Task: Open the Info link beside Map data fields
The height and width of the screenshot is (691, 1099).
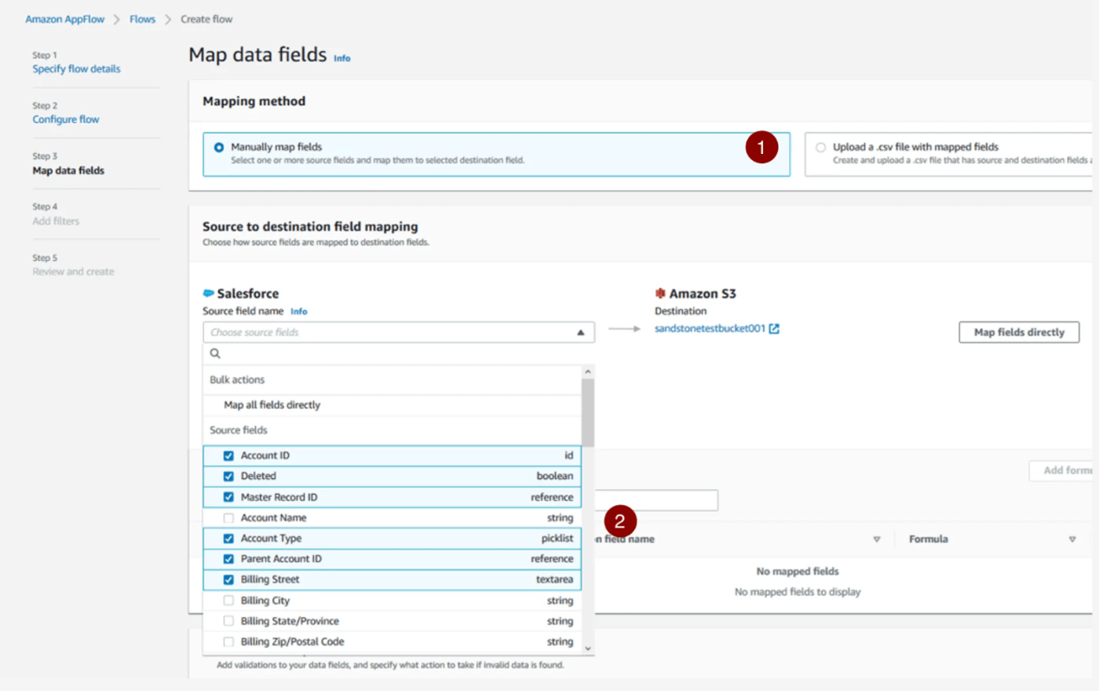Action: click(x=342, y=58)
